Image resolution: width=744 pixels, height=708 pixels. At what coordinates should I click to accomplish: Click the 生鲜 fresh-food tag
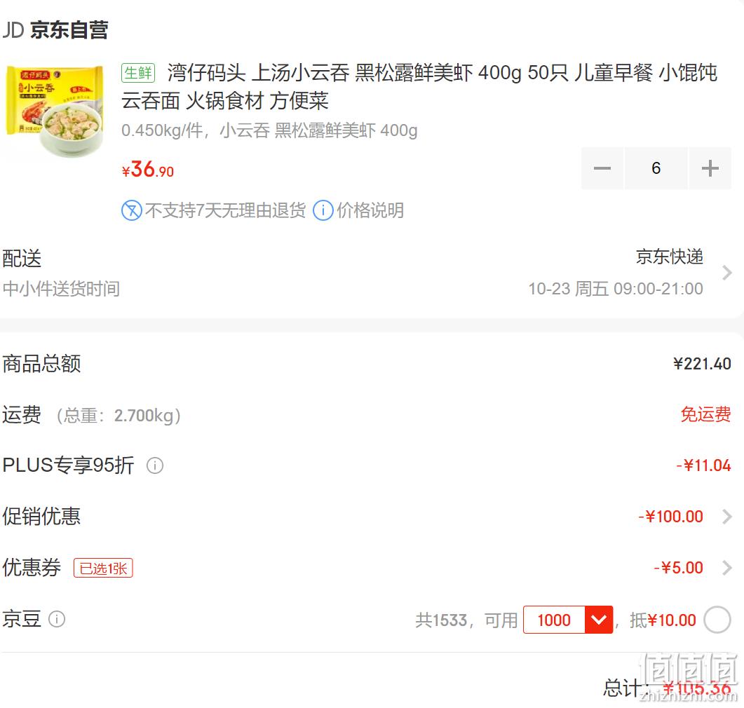coord(138,73)
